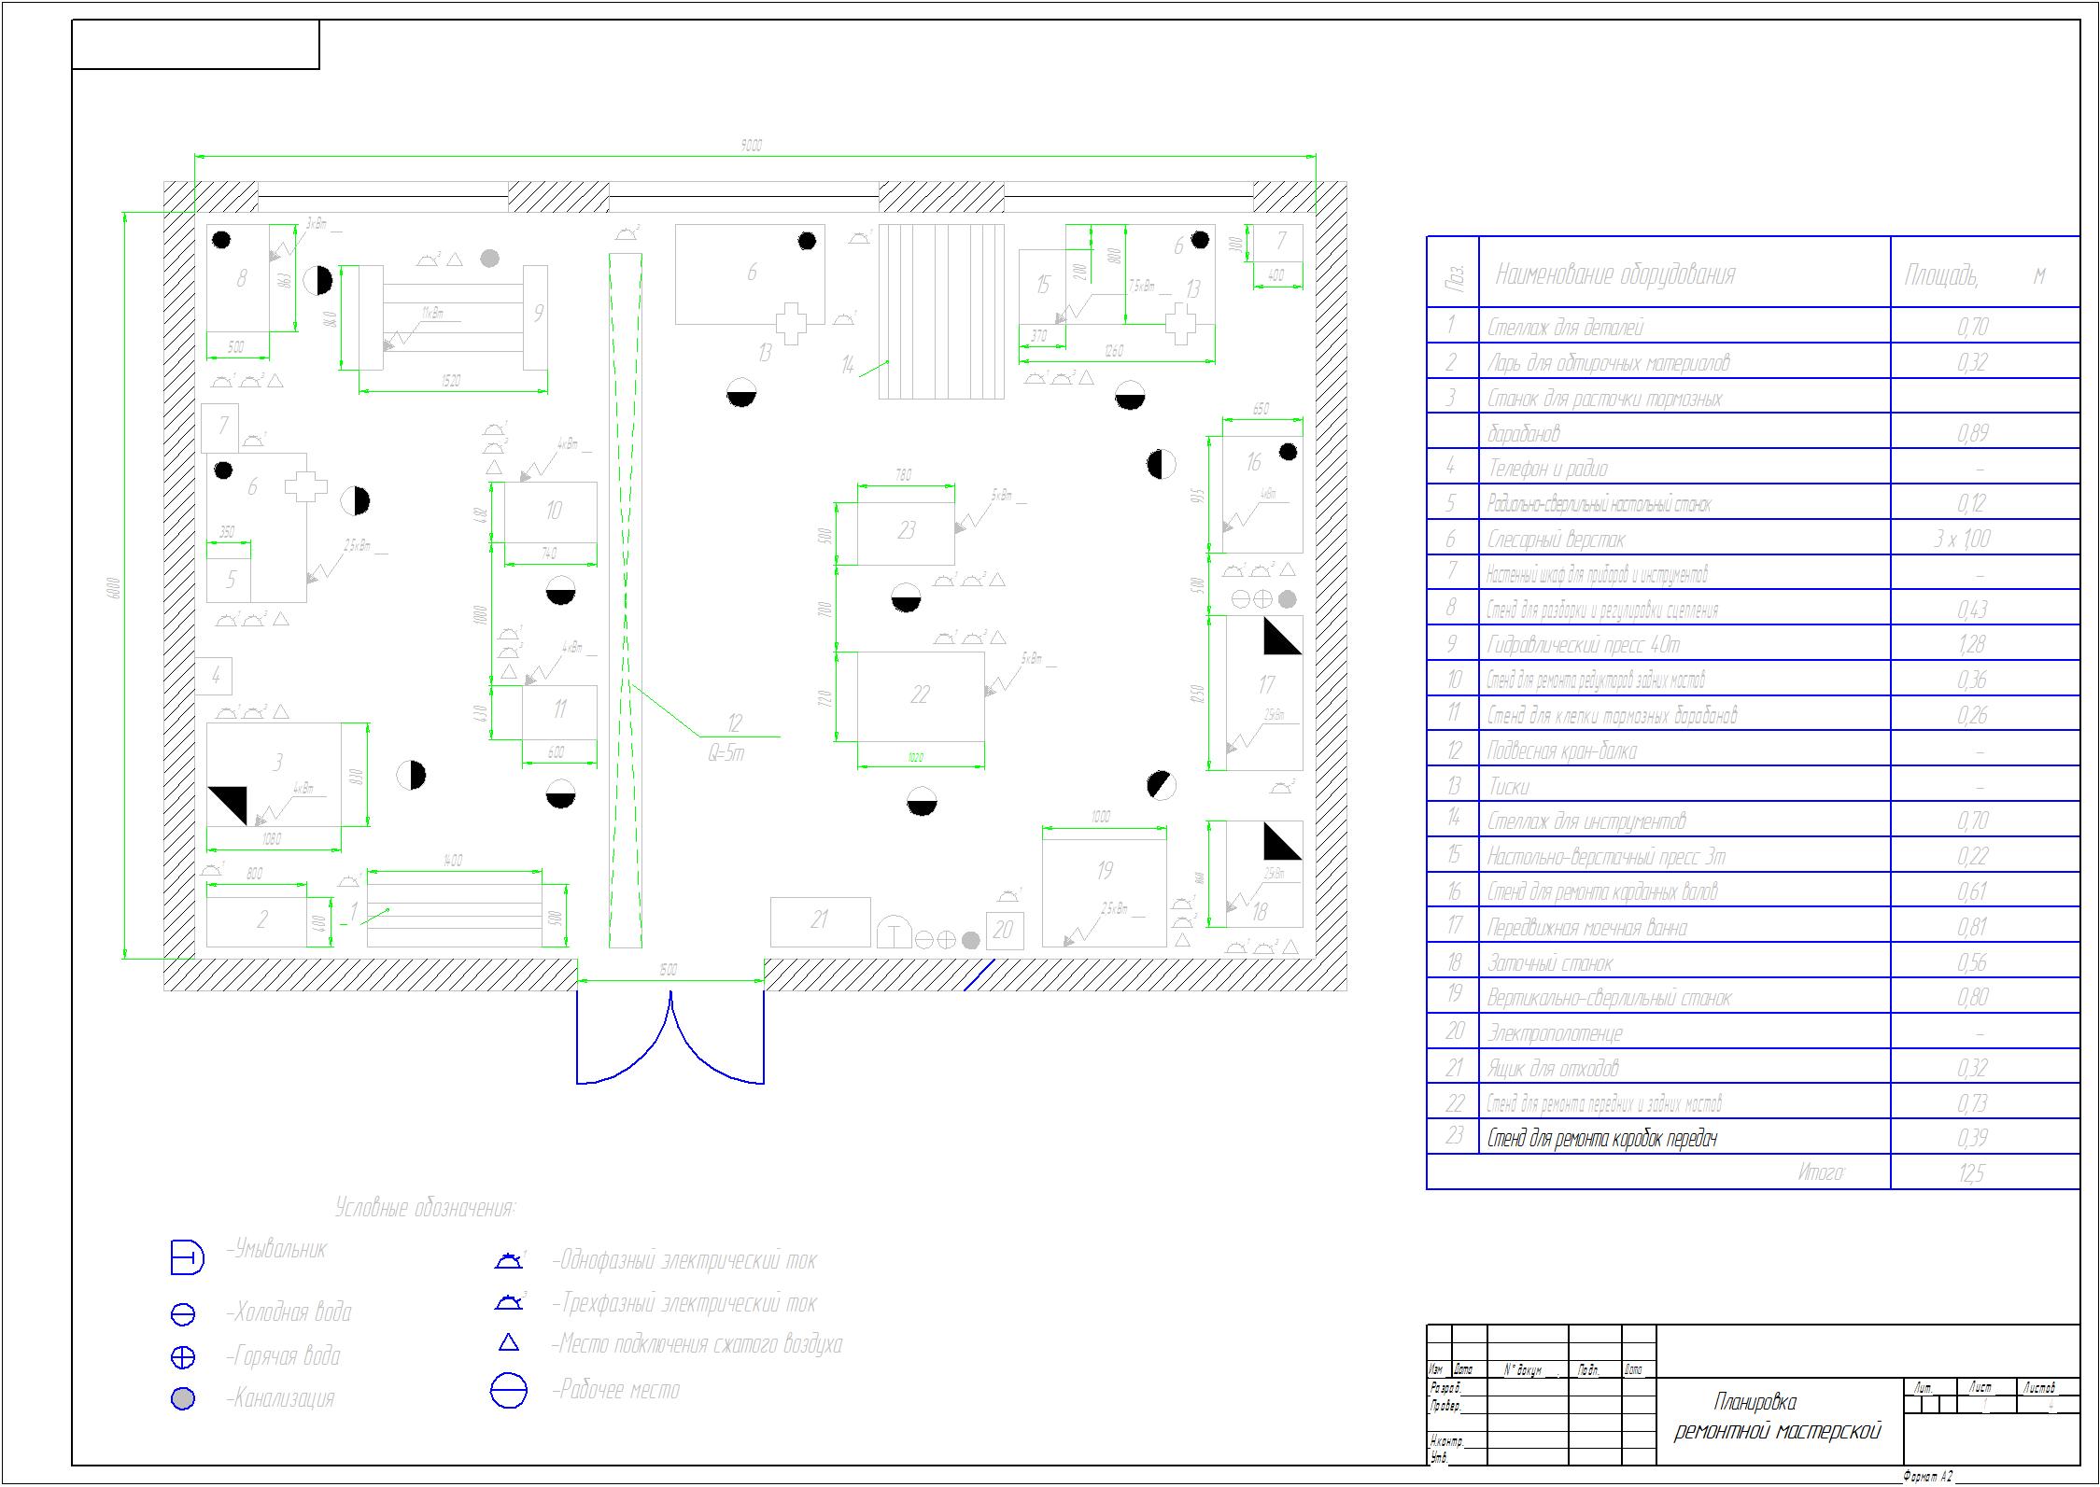Click the Вертикально-сверлильный станок row
Image resolution: width=2100 pixels, height=1487 pixels.
[x=1753, y=997]
